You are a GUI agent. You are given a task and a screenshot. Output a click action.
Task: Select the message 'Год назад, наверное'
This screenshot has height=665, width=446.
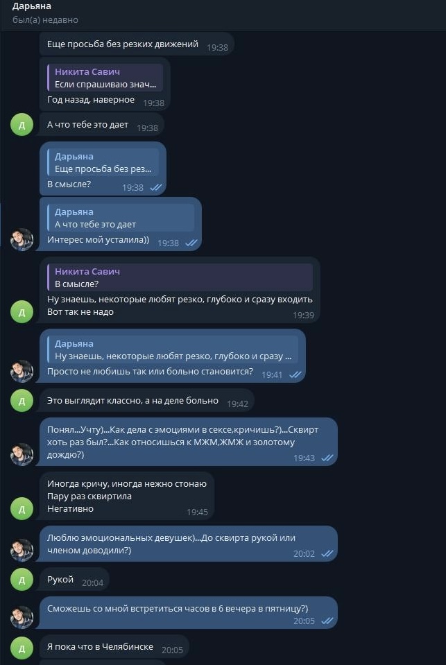point(91,100)
